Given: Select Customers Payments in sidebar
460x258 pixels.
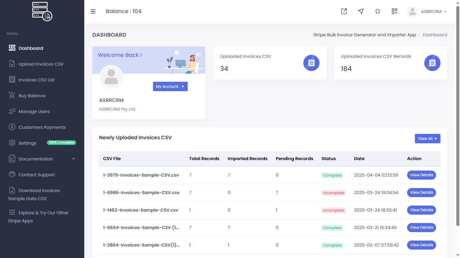Looking at the screenshot, I should [42, 127].
